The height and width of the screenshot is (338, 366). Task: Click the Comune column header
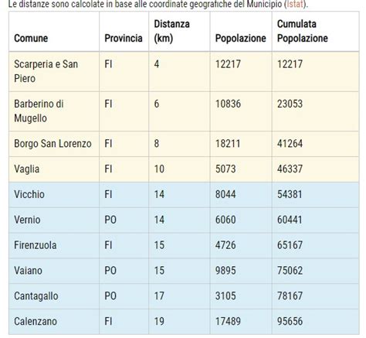tap(31, 38)
